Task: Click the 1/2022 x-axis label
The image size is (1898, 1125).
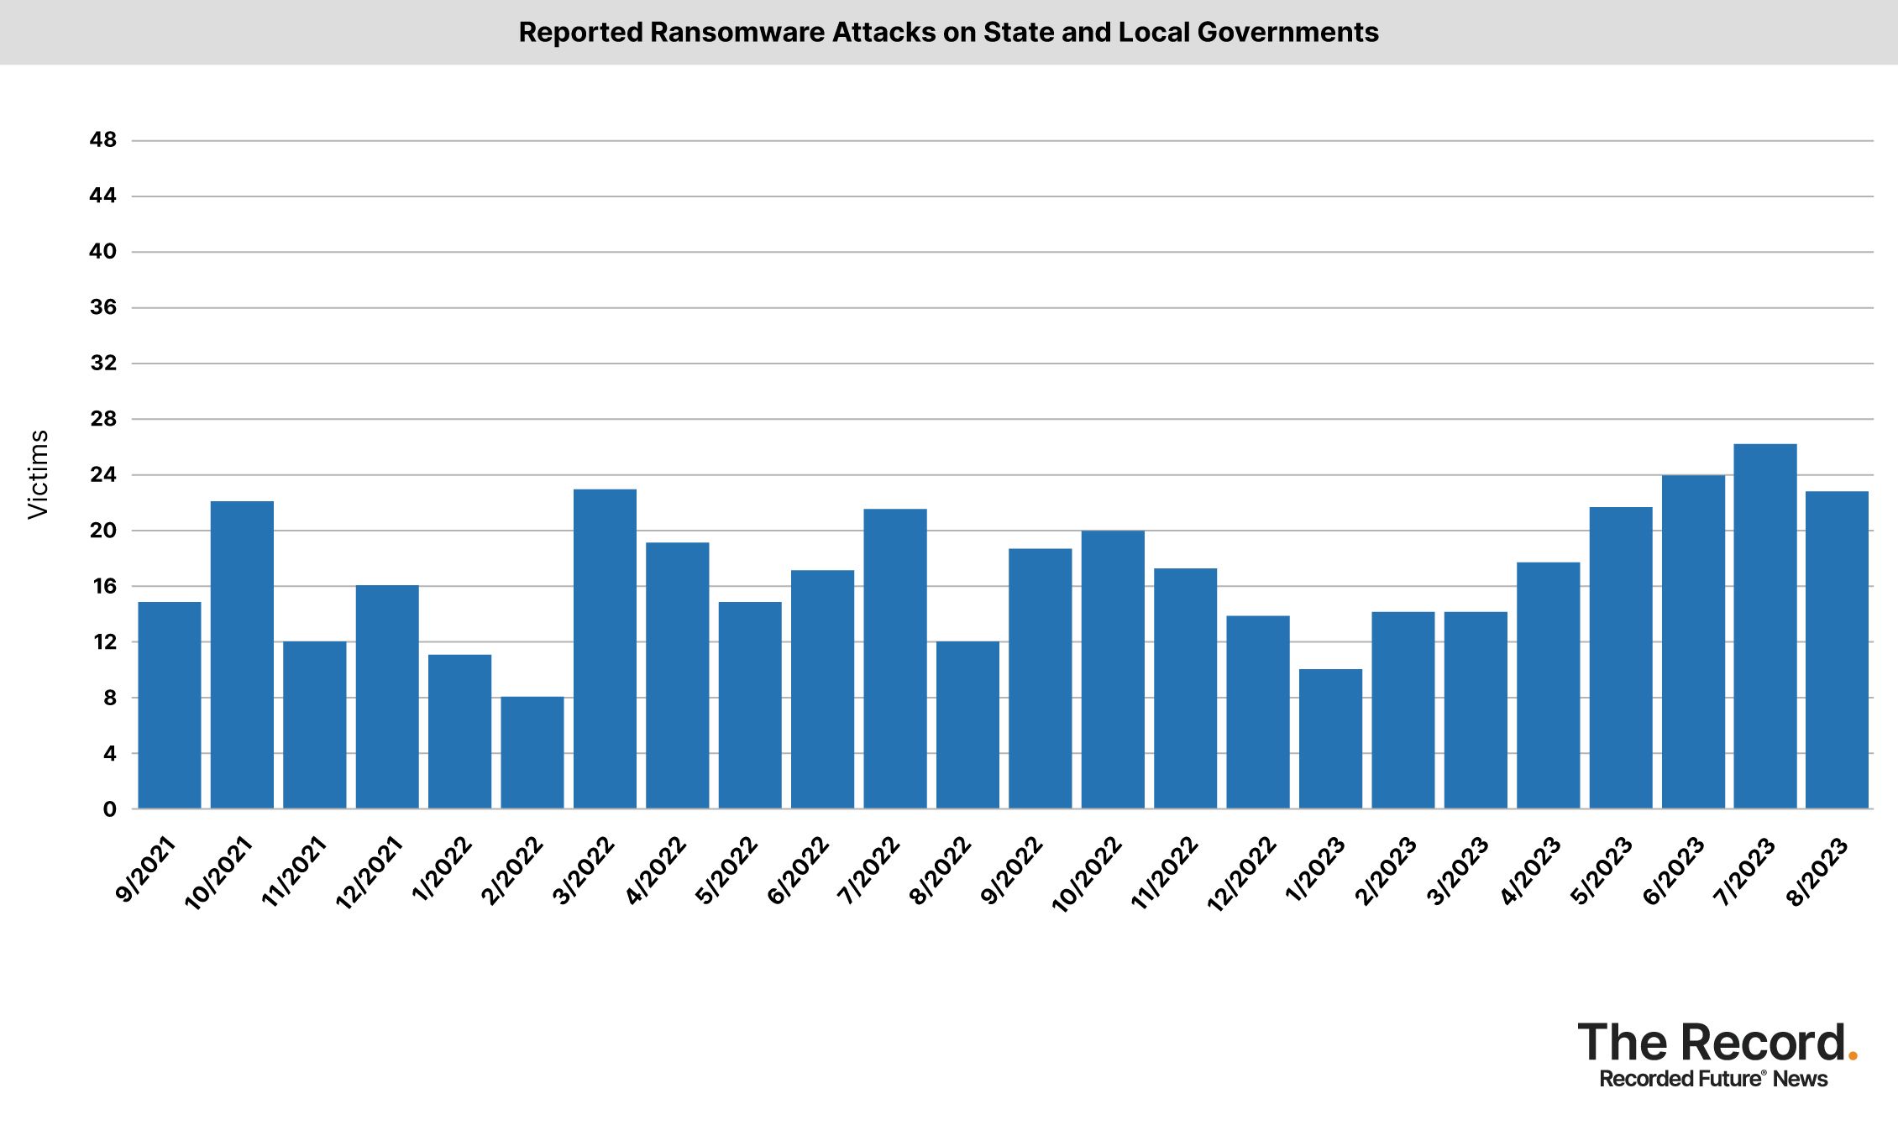Action: pos(441,868)
